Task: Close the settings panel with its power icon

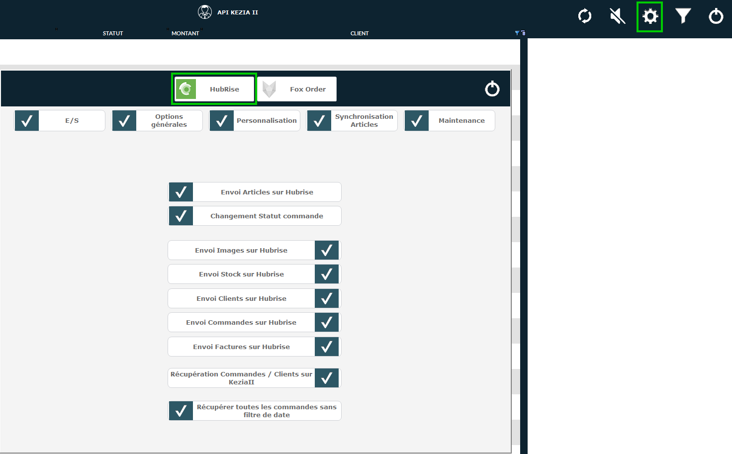Action: pos(492,89)
